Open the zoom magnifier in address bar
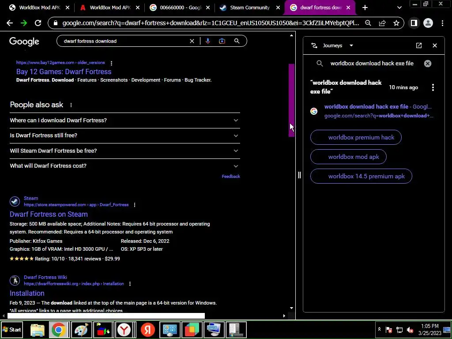452x339 pixels. (368, 23)
